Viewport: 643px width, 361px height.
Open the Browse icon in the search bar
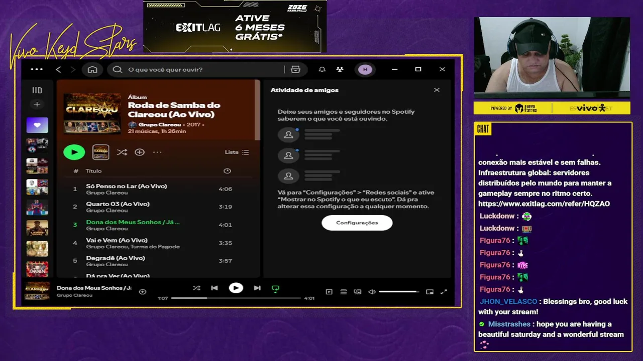[x=295, y=69]
